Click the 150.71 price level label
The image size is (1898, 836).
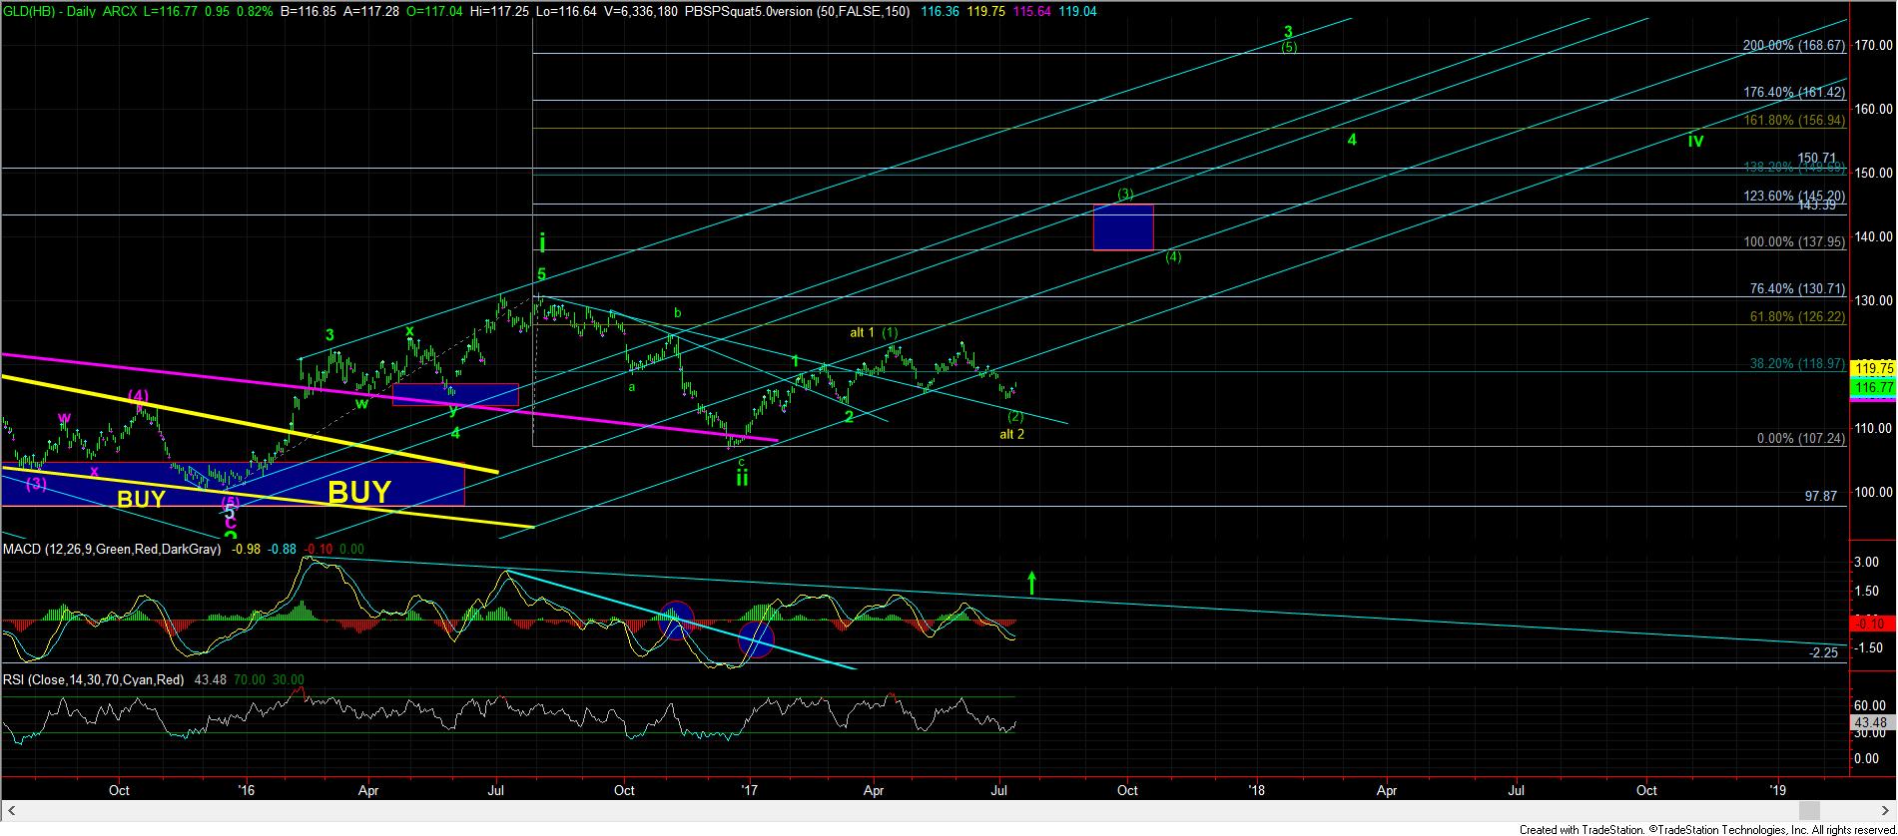tap(1817, 158)
